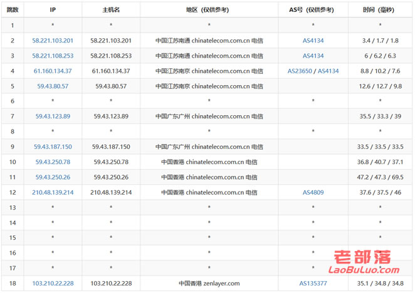The height and width of the screenshot is (293, 415).
Task: Select region cell 中国香港 zenlayer.com
Action: 209,284
